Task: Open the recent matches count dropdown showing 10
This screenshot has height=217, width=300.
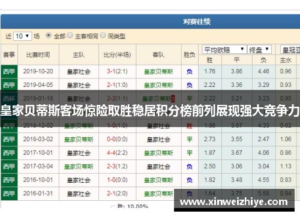Action: coord(22,36)
